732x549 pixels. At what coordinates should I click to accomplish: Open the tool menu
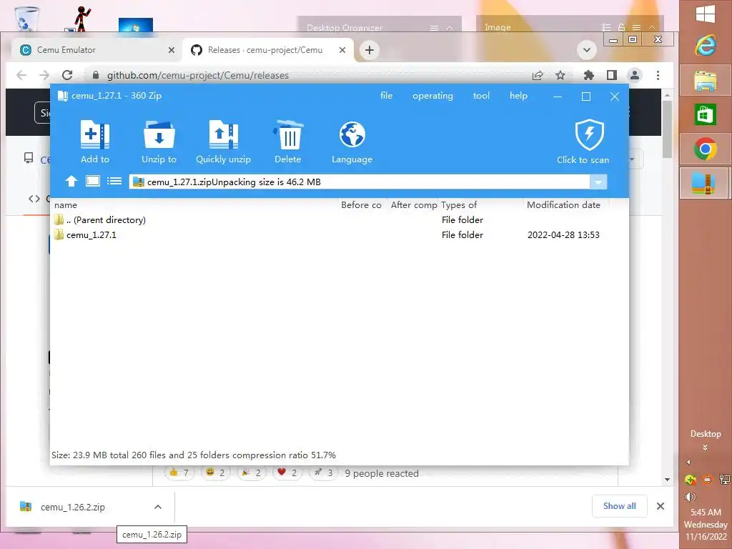point(481,96)
